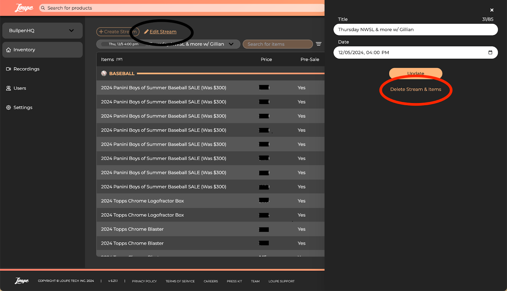Viewport: 507px width, 291px height.
Task: Click the baseball category icon
Action: (x=104, y=73)
